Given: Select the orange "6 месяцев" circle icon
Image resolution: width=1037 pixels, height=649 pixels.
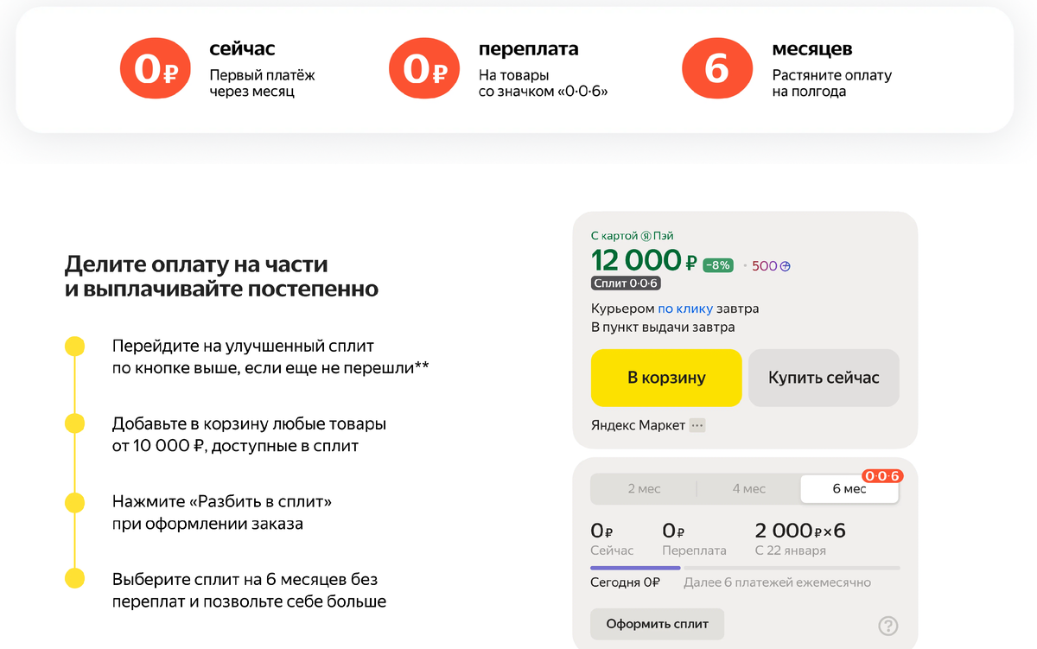Looking at the screenshot, I should click(x=717, y=67).
